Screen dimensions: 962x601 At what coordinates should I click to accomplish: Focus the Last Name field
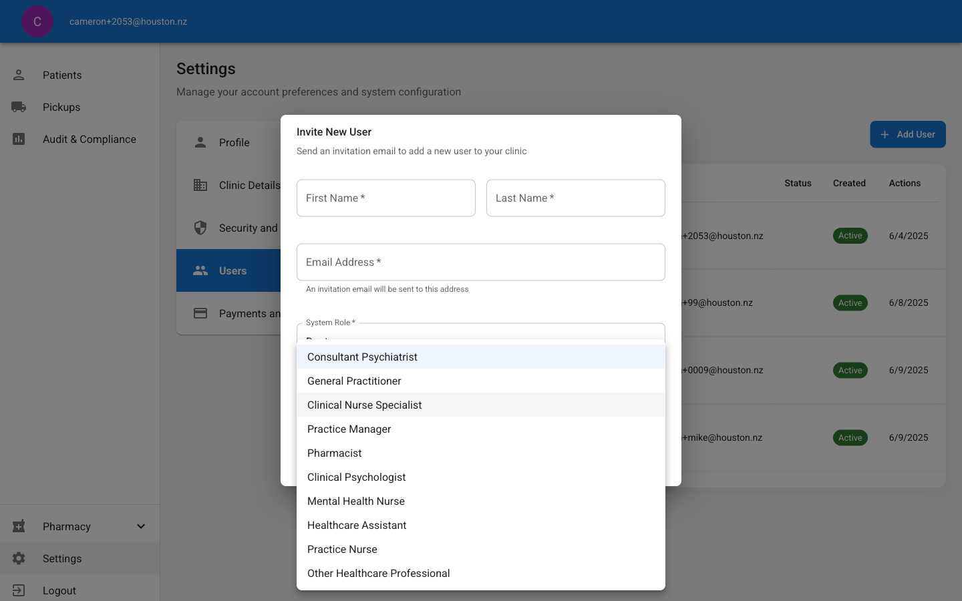pyautogui.click(x=576, y=198)
